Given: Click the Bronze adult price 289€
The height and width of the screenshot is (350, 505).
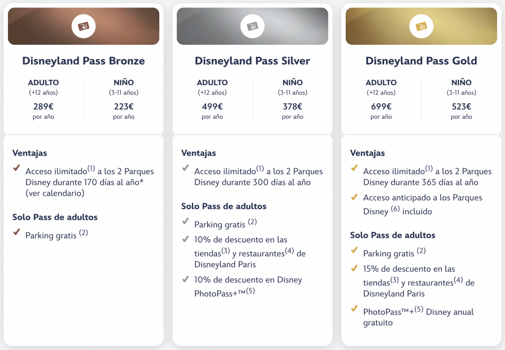Looking at the screenshot, I should point(43,106).
